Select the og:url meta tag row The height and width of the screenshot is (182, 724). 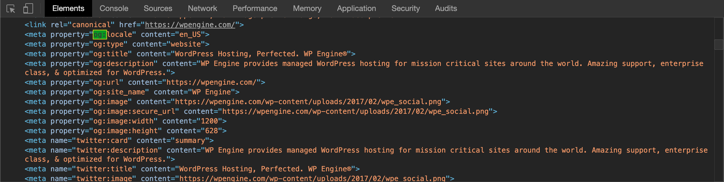(145, 82)
